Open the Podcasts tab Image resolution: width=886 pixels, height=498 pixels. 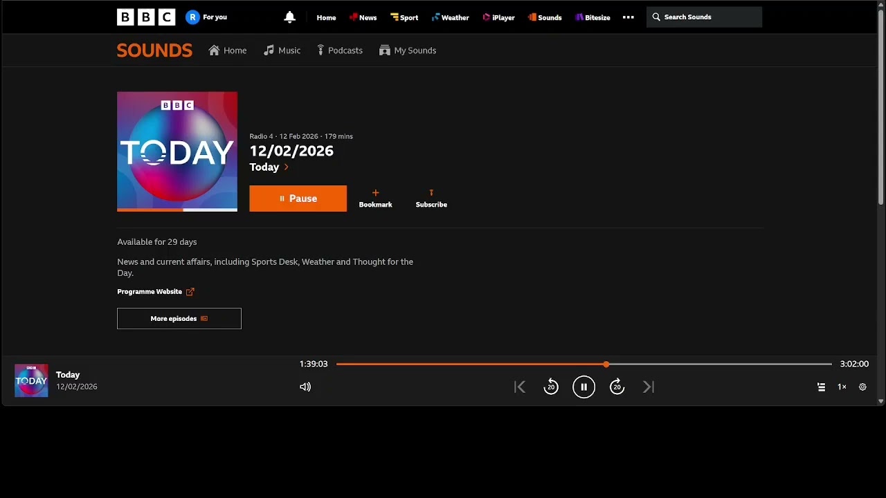click(x=340, y=50)
